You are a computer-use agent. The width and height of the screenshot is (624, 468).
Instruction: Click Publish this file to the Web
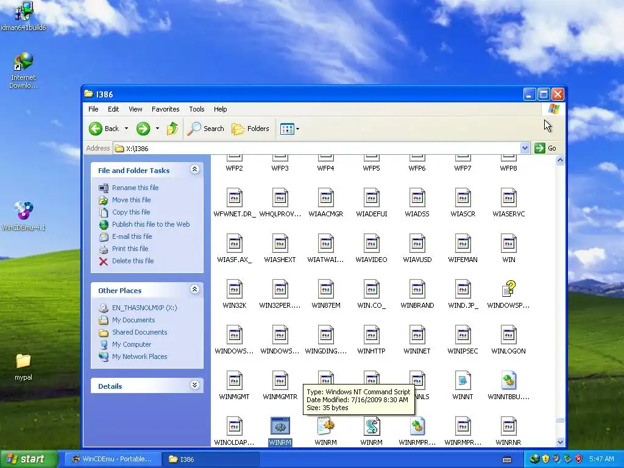pos(151,224)
